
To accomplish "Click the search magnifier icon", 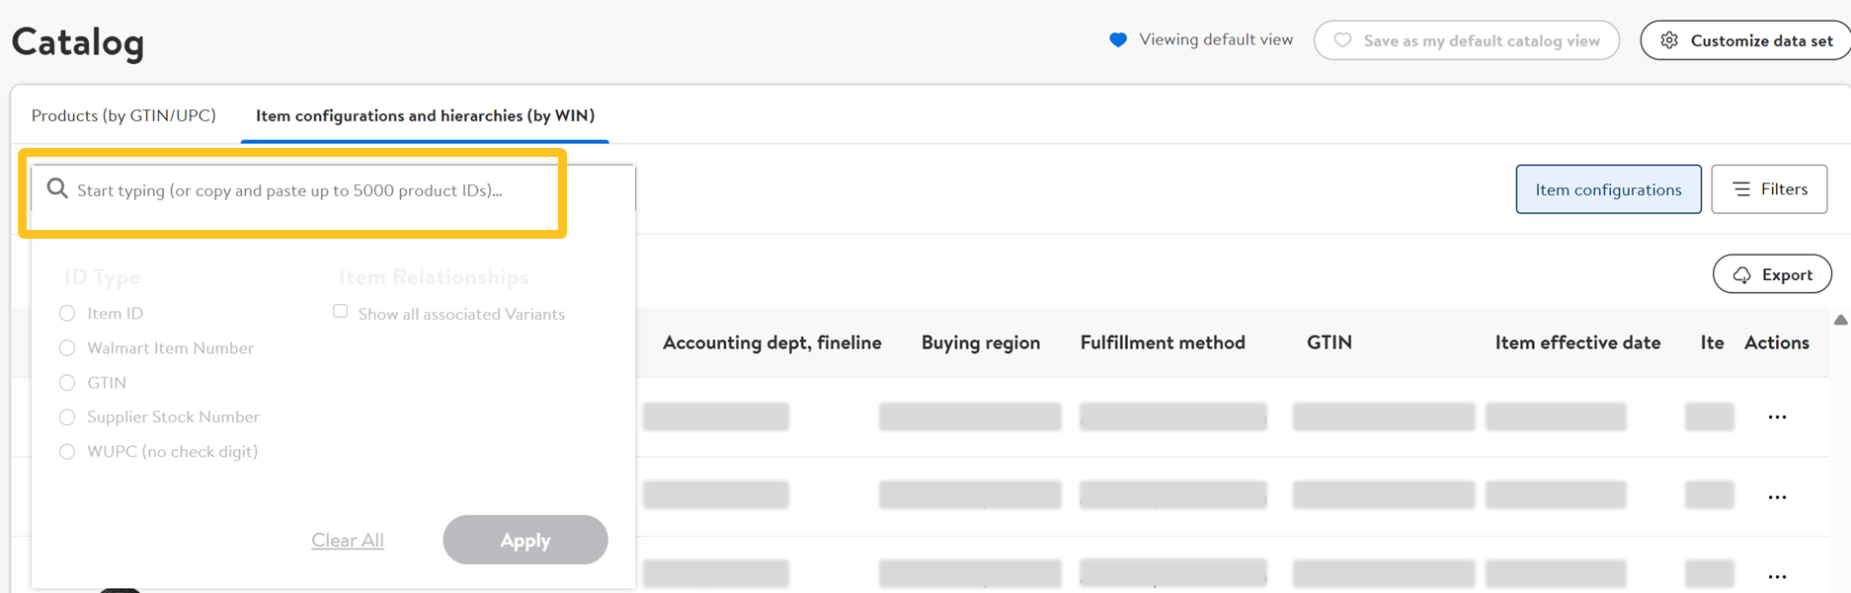I will [x=57, y=188].
